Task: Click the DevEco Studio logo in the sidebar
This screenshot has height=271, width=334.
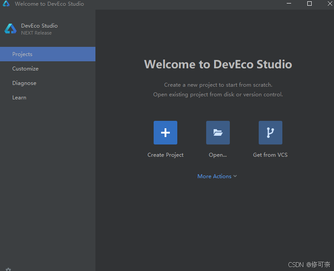Action: [x=11, y=29]
